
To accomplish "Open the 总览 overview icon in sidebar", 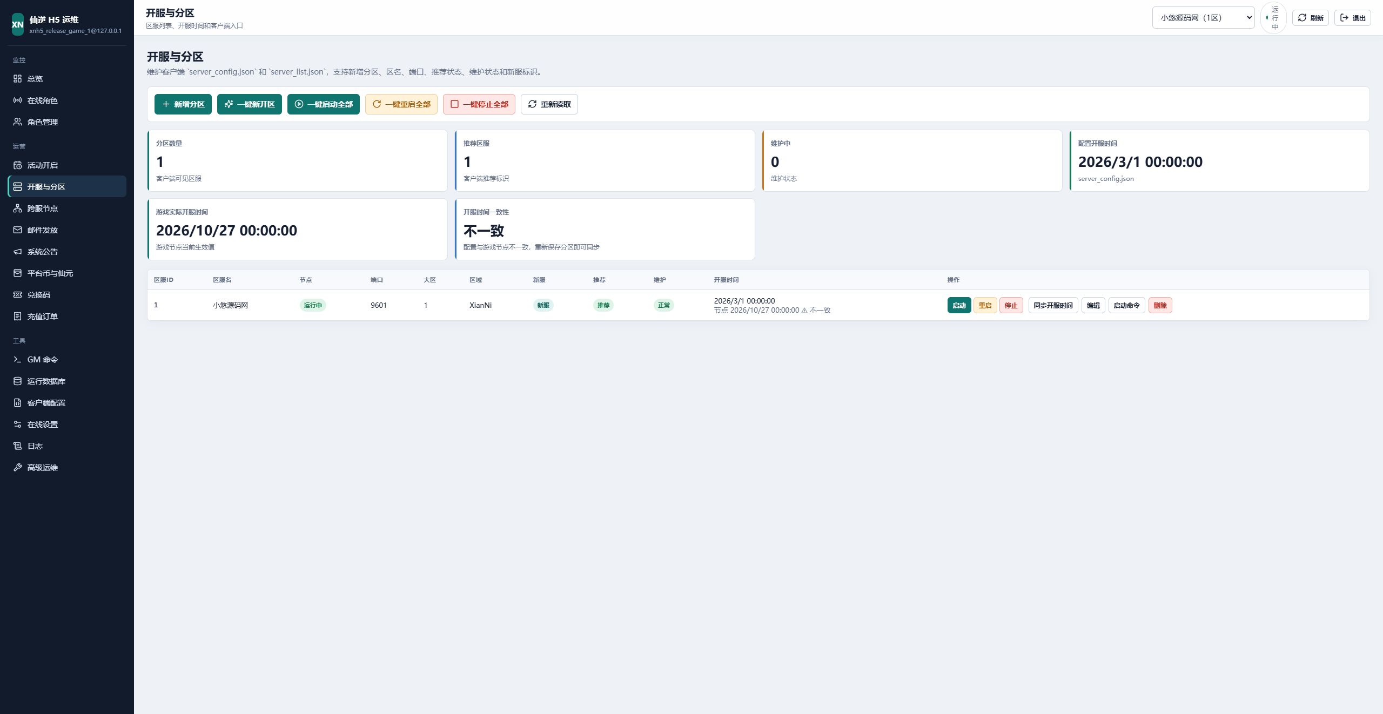I will point(17,79).
